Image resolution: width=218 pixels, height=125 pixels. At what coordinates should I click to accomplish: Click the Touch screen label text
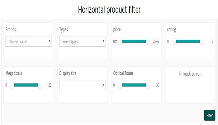pyautogui.click(x=192, y=74)
